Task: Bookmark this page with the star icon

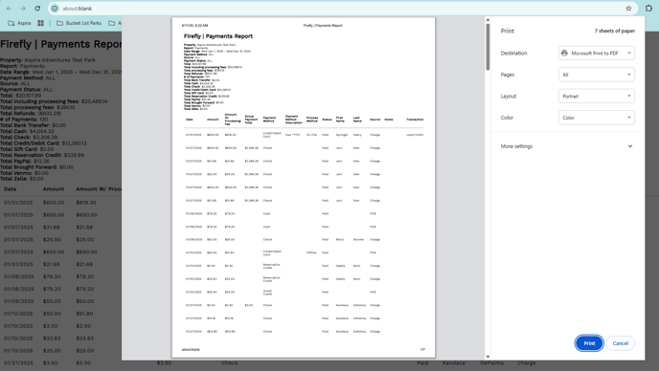Action: 628,9
